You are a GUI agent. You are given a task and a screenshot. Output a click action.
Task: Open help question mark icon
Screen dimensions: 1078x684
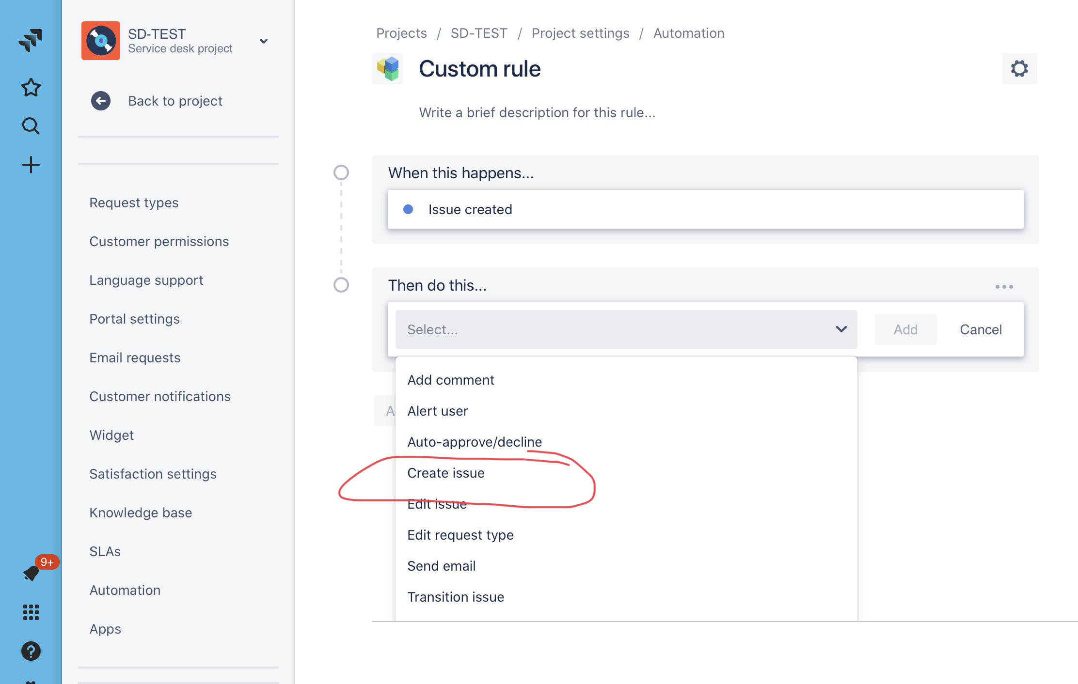pos(31,651)
